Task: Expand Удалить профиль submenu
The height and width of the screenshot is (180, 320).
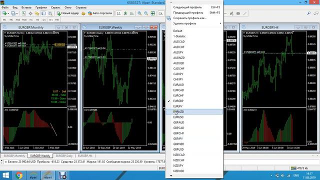Action: [194, 23]
